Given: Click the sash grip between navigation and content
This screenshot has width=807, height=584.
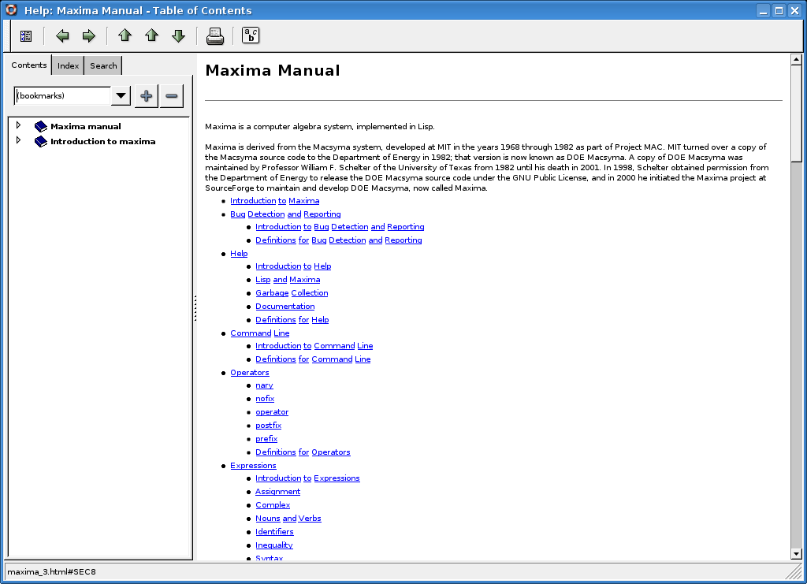Looking at the screenshot, I should click(195, 308).
